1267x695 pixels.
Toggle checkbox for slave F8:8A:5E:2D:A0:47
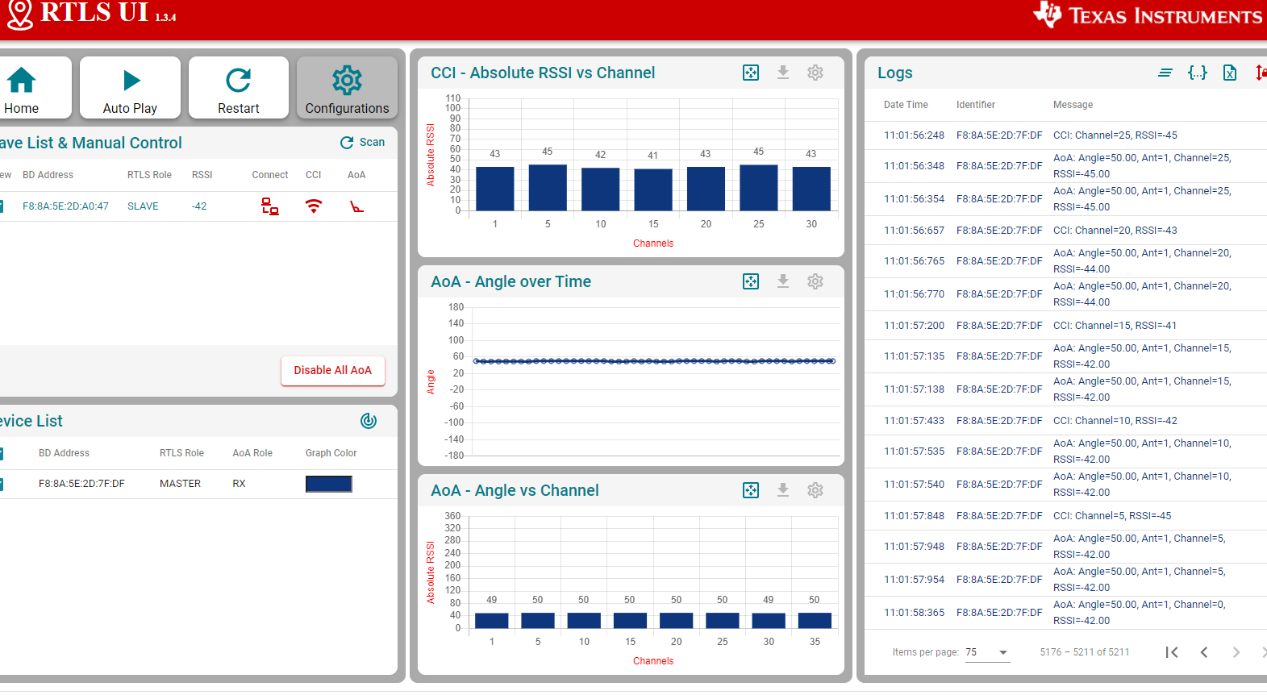pyautogui.click(x=1, y=206)
